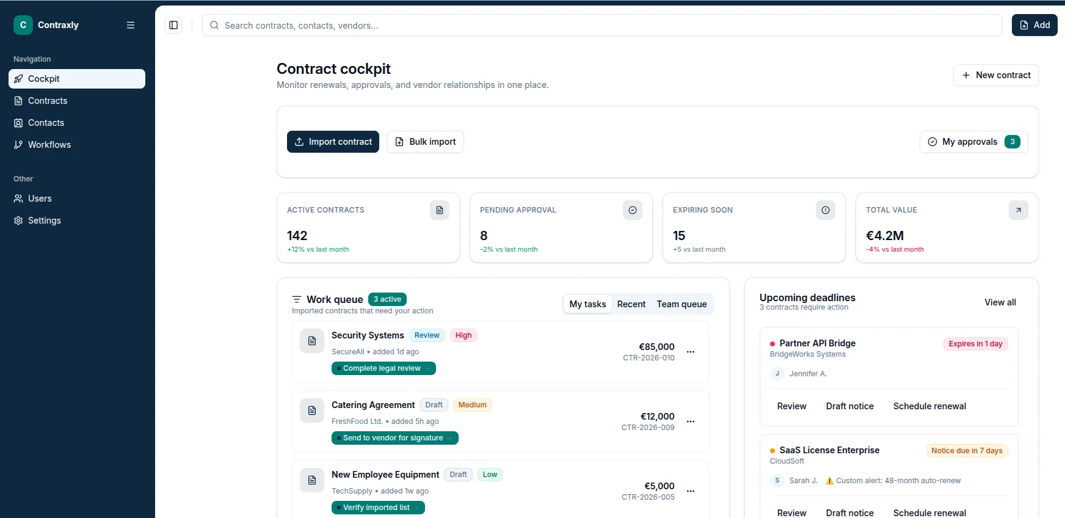
Task: Switch to the Team queue tab
Action: click(x=682, y=304)
